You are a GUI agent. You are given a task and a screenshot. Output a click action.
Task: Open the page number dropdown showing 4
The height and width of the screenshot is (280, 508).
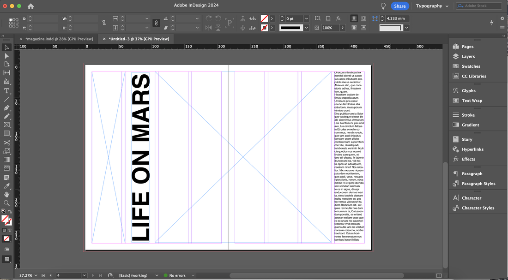point(84,275)
